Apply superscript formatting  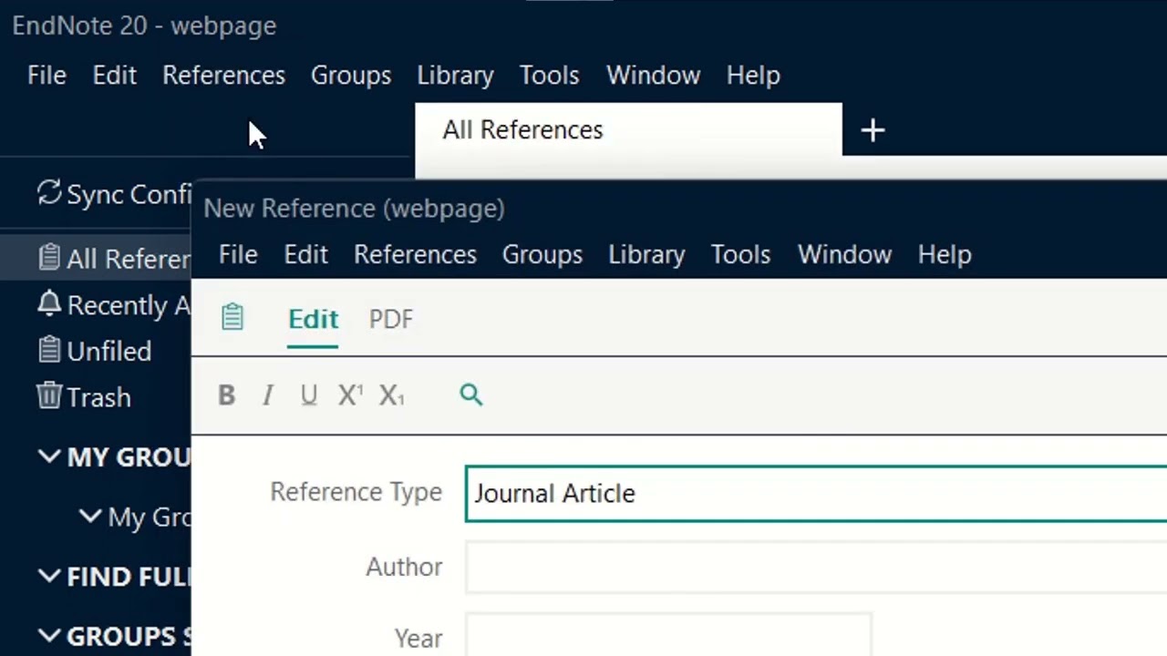[350, 395]
